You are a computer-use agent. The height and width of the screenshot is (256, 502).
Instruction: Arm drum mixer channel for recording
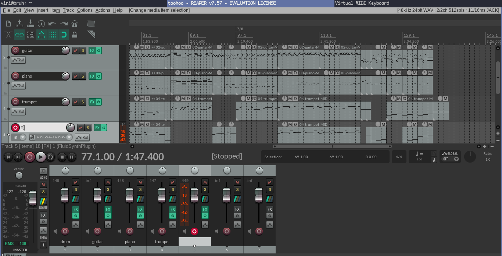[65, 231]
